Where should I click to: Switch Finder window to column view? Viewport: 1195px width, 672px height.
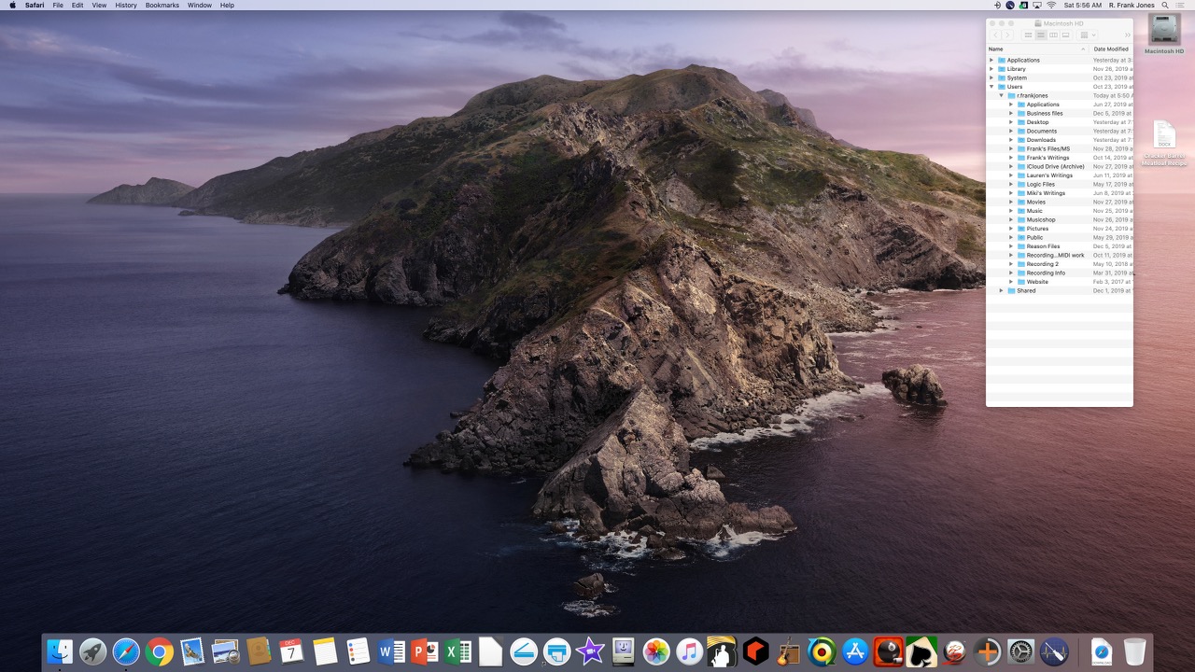coord(1053,35)
